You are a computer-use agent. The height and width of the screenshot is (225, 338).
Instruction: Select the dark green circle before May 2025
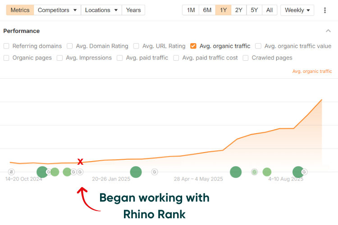[236, 172]
